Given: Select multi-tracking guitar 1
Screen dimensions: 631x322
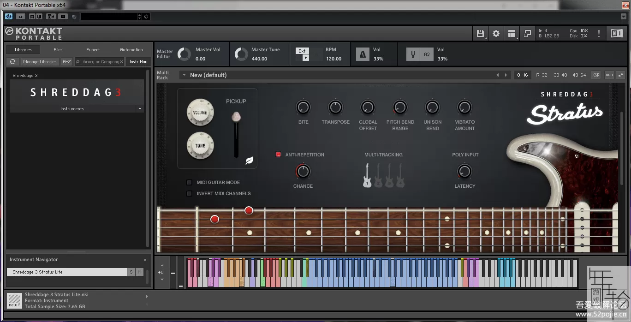Looking at the screenshot, I should (367, 175).
